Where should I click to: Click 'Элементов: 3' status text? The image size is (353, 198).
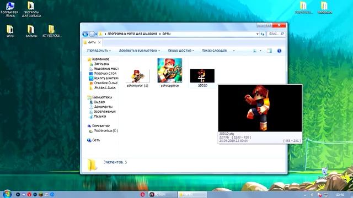click(x=115, y=162)
